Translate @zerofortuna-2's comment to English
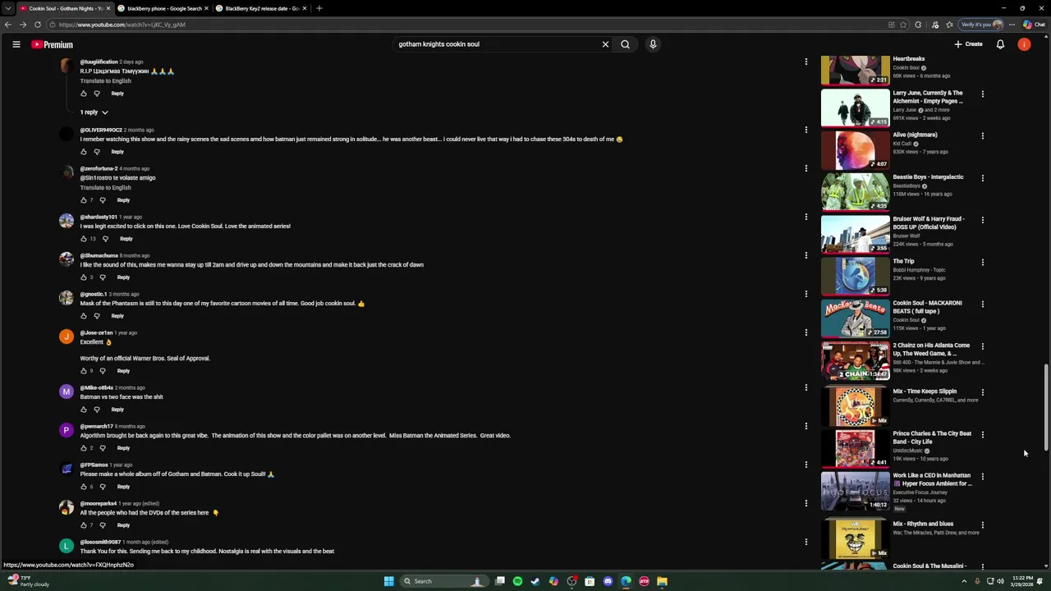1051x591 pixels. [x=105, y=188]
